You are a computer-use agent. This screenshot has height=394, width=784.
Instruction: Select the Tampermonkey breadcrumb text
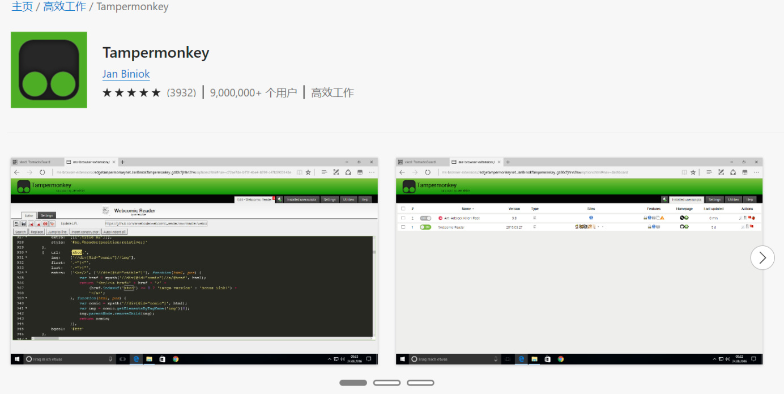[x=133, y=7]
